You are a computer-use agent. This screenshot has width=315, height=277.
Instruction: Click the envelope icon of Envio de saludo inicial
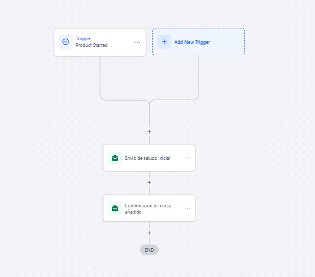pos(115,158)
